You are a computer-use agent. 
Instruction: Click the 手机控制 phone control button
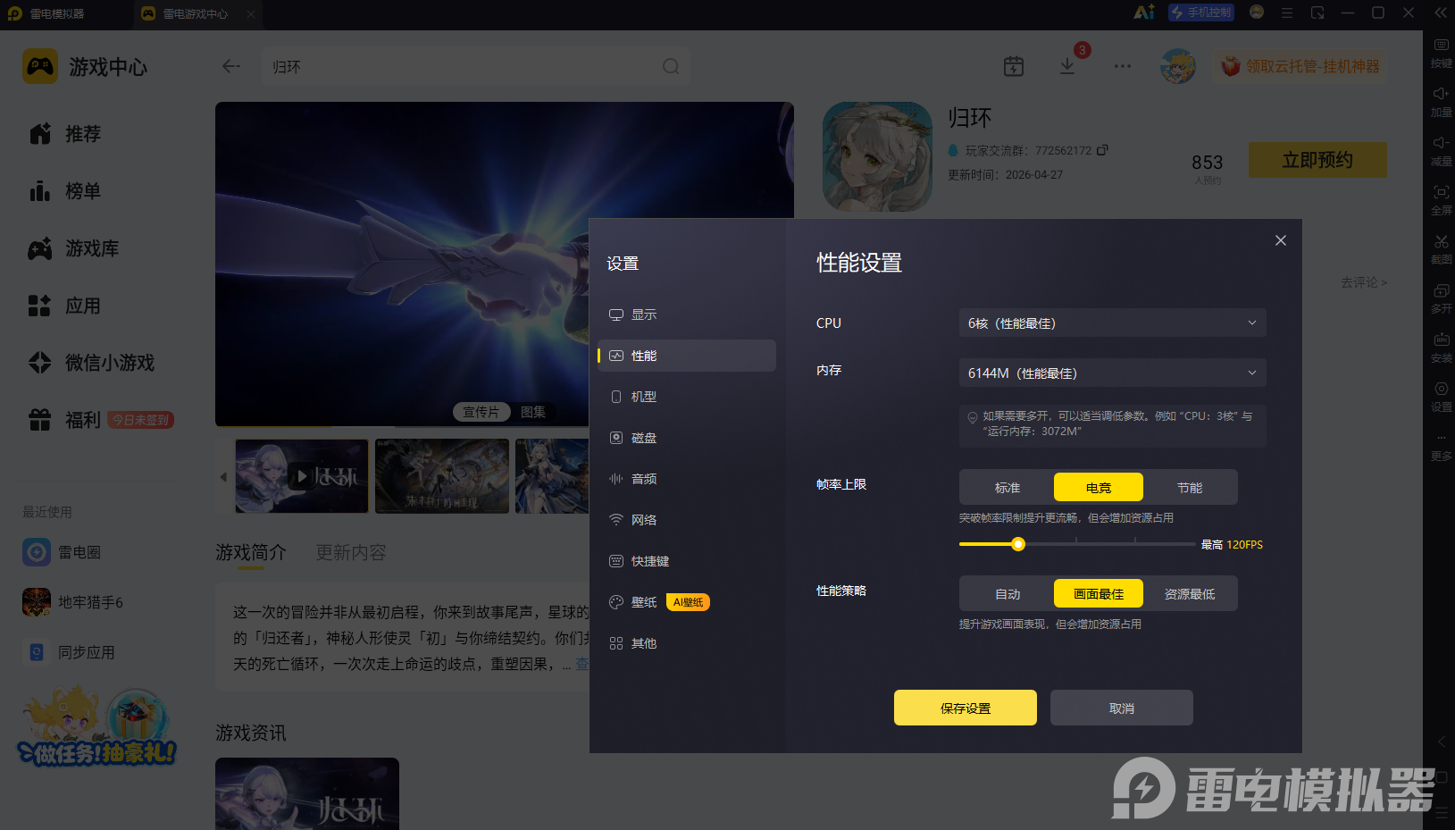click(1201, 13)
